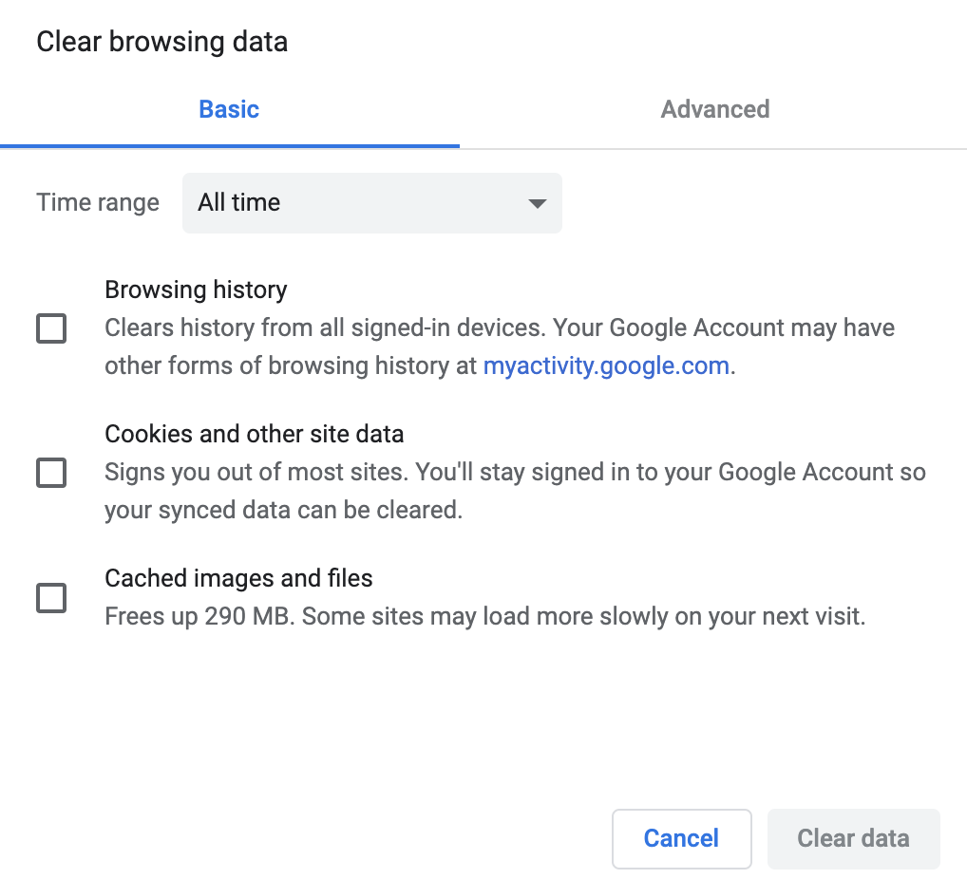967x879 pixels.
Task: Click the Cookies and other site data heading
Action: click(254, 434)
